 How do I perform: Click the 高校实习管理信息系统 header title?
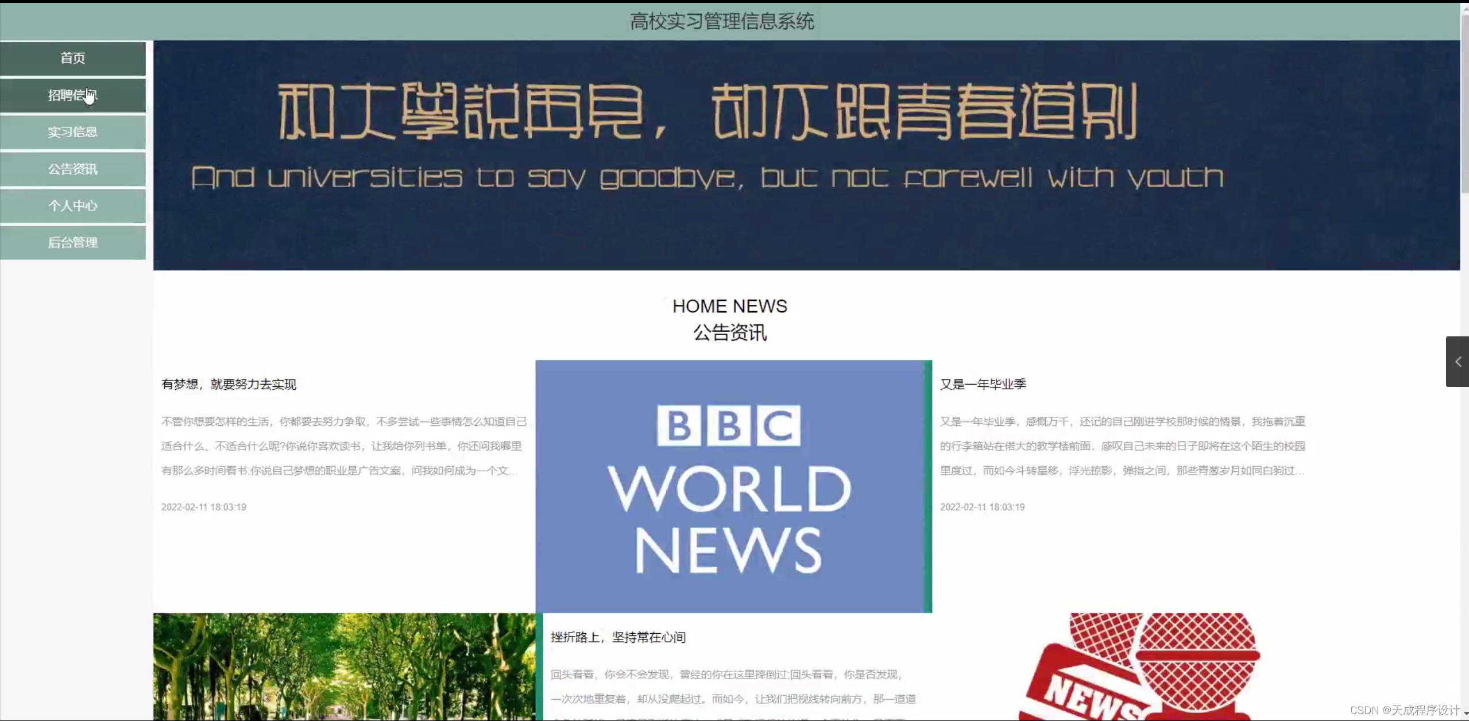coord(722,22)
